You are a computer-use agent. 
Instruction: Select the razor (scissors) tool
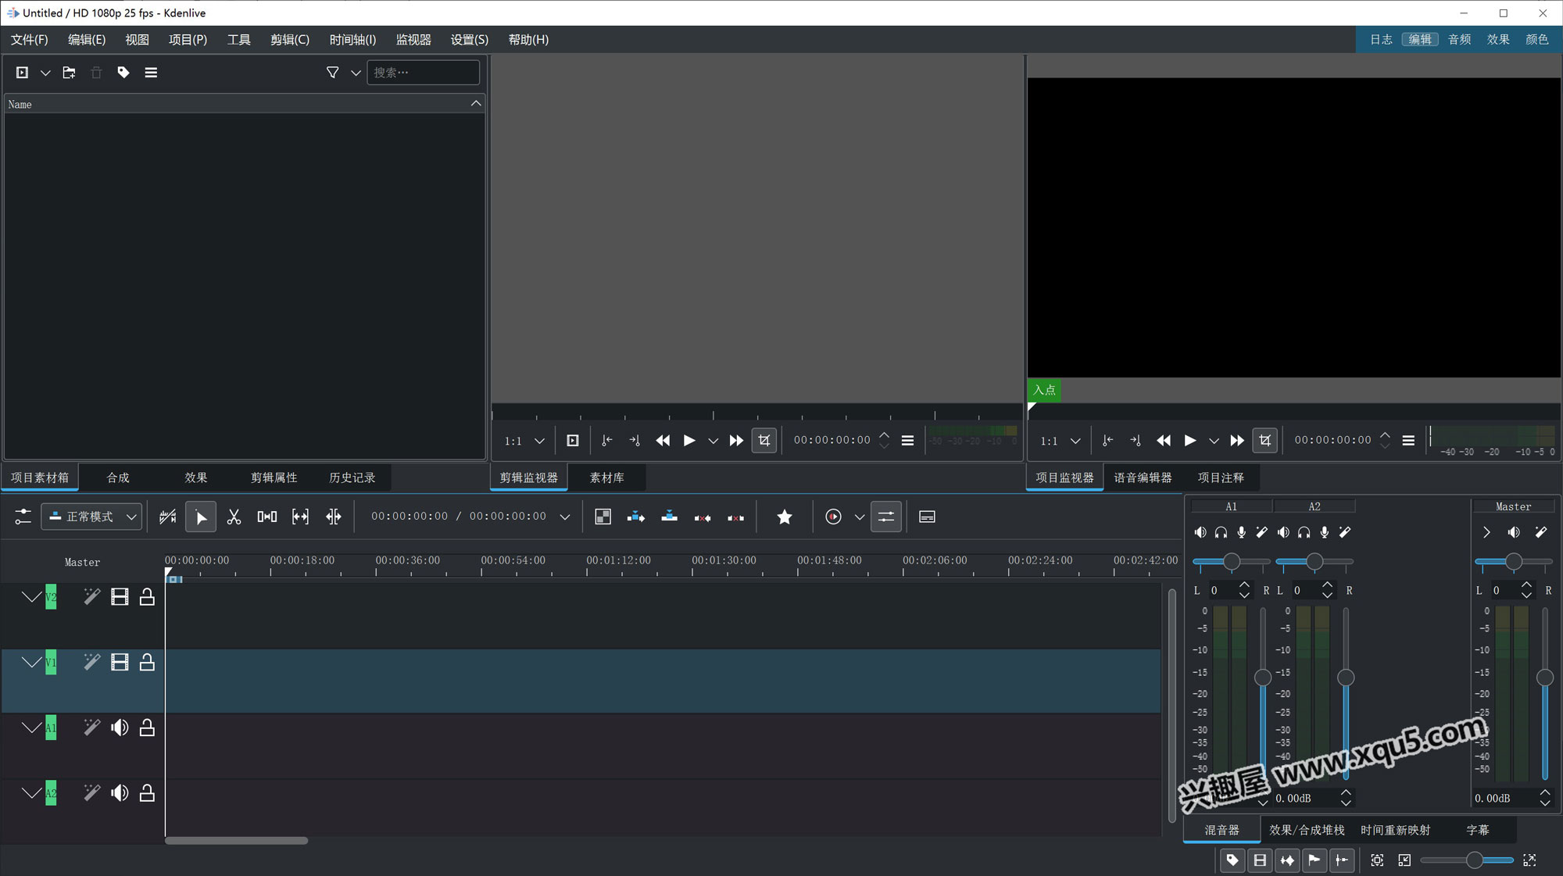(234, 517)
